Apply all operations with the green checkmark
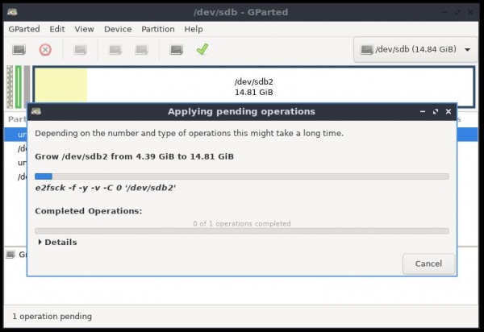The height and width of the screenshot is (332, 484). coord(202,50)
